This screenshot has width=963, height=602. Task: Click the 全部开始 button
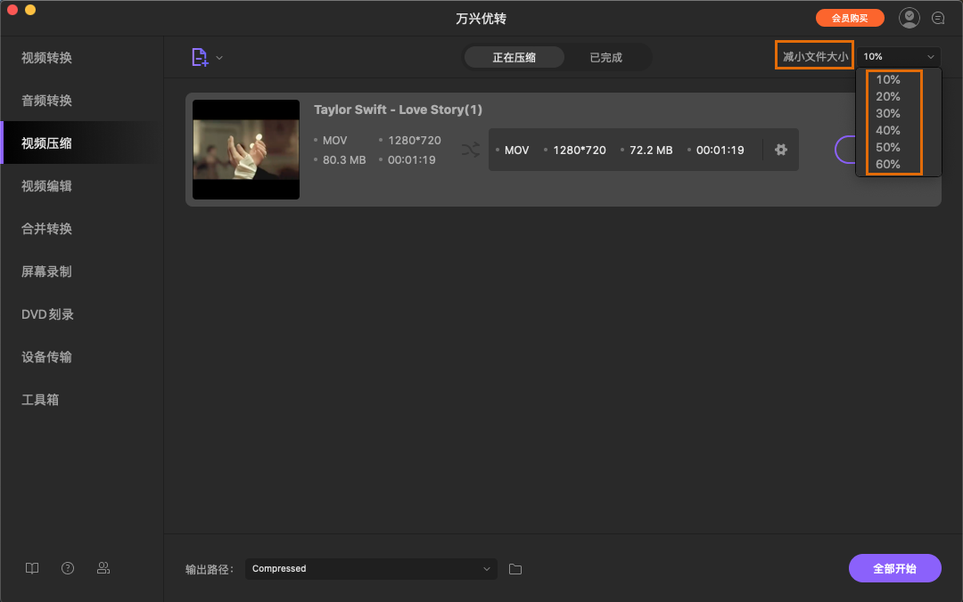[894, 568]
